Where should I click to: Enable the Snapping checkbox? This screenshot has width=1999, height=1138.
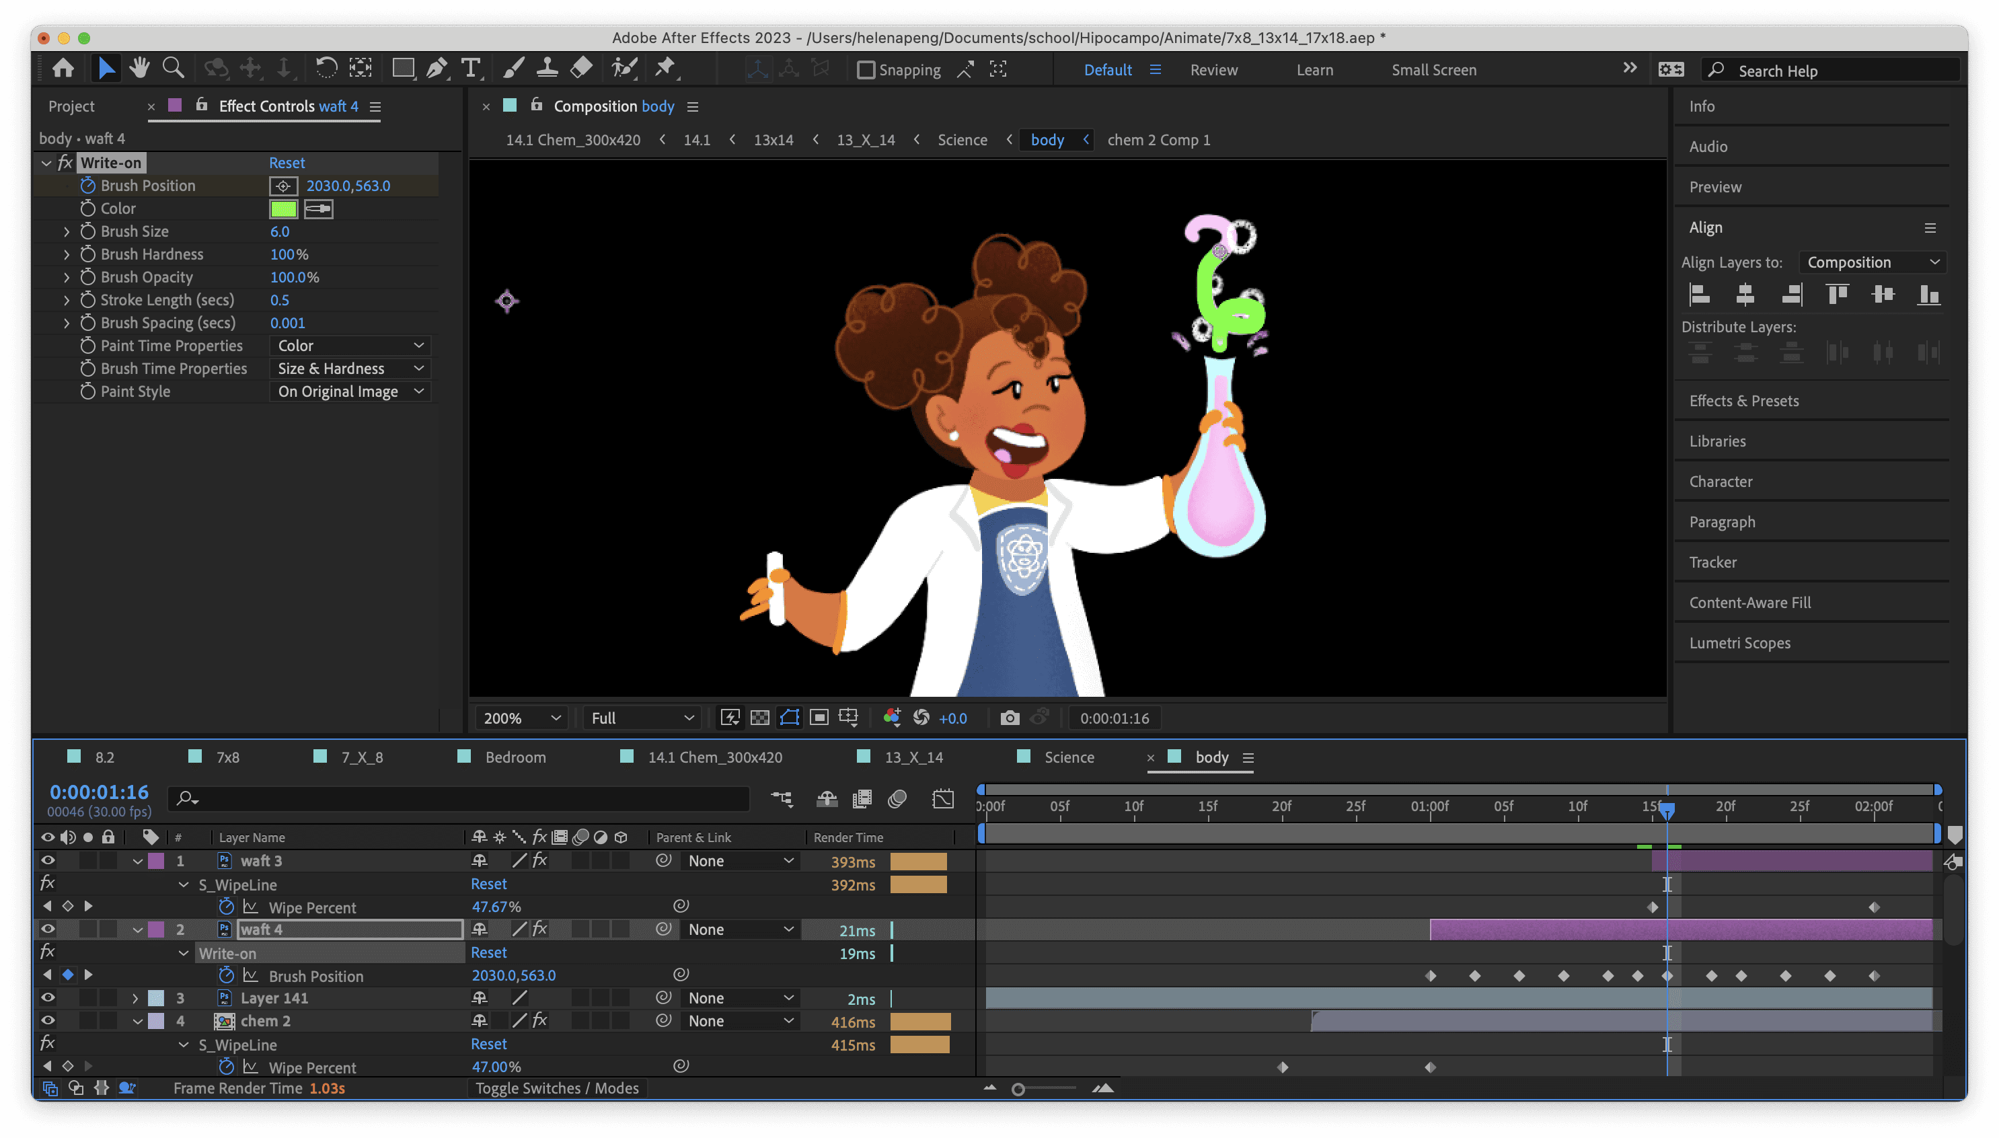click(865, 71)
